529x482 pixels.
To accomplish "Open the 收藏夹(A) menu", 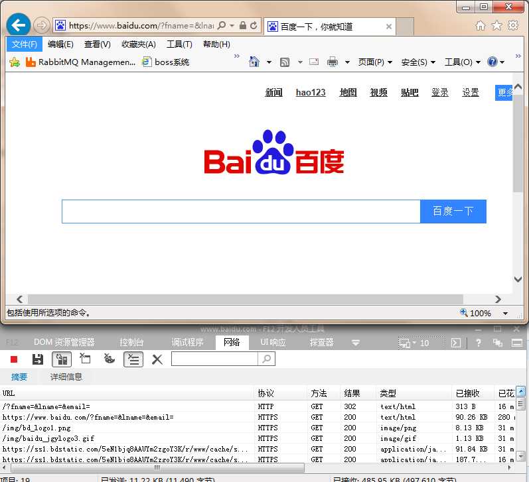I will (139, 44).
